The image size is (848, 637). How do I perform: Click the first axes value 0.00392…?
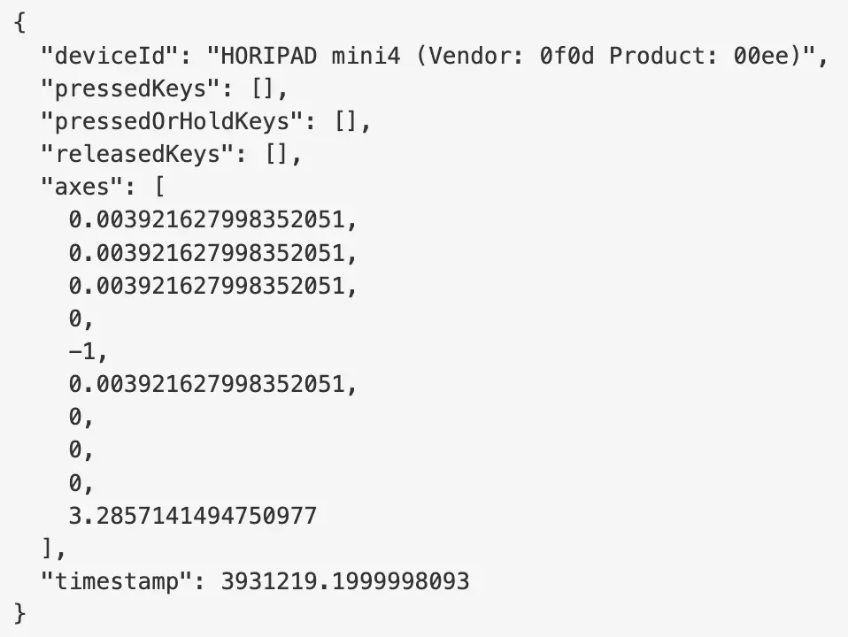(x=212, y=220)
